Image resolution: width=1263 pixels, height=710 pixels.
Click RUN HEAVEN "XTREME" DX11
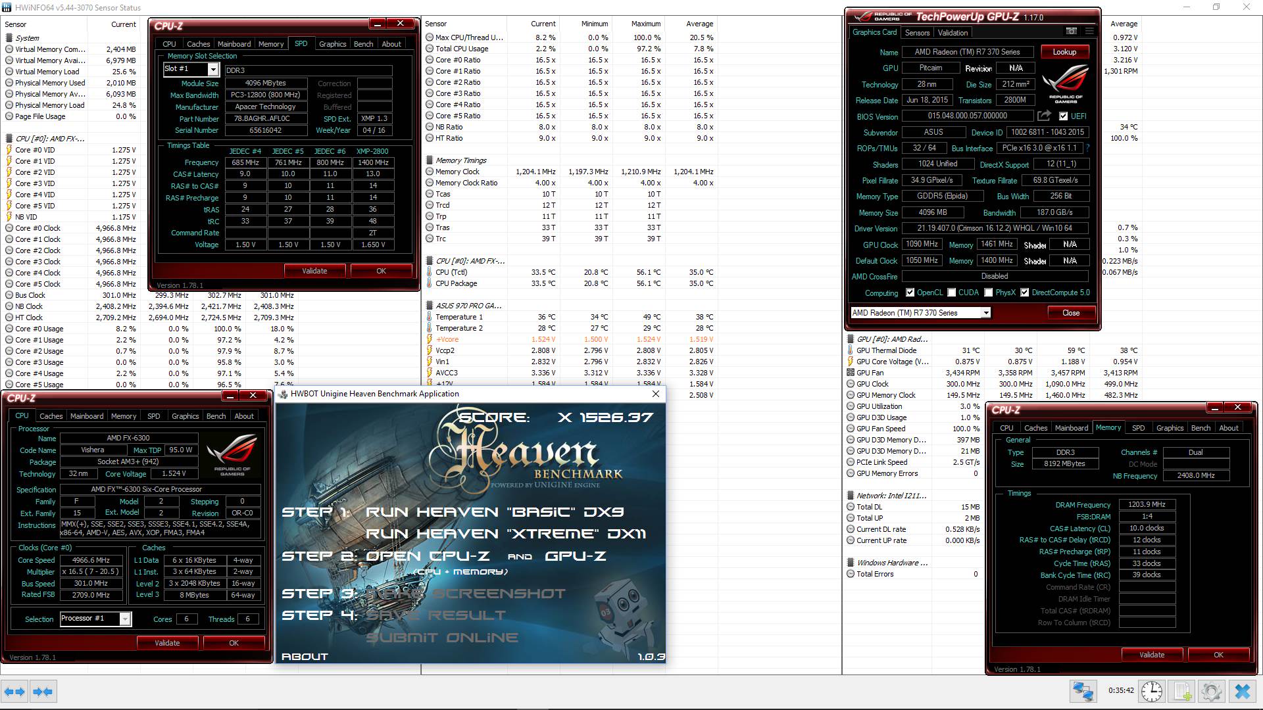pyautogui.click(x=506, y=534)
